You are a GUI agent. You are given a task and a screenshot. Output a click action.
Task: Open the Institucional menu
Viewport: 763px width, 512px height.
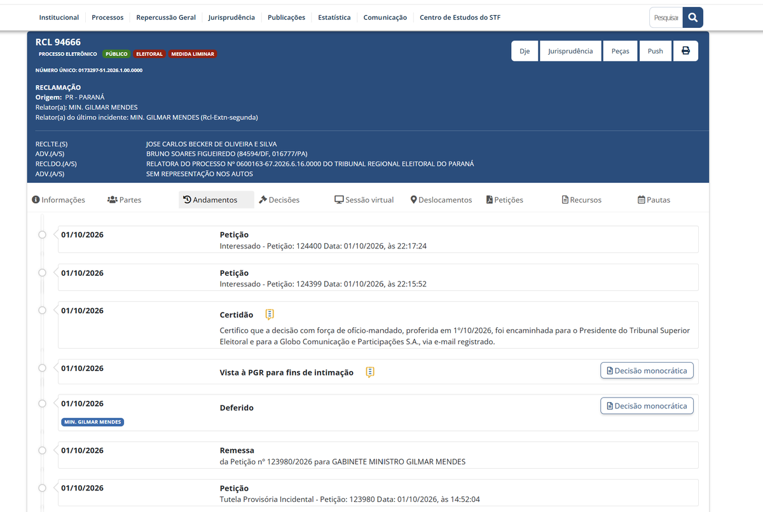59,18
